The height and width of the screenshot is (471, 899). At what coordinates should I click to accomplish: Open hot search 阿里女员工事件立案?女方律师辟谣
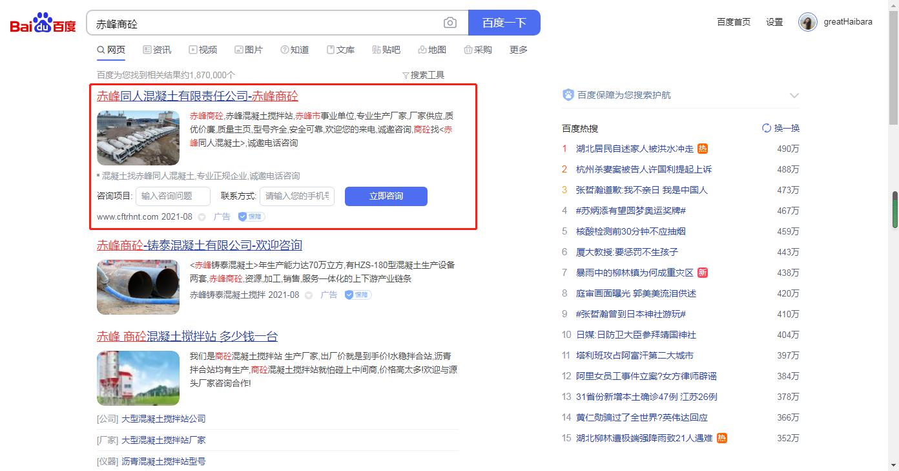coord(646,376)
